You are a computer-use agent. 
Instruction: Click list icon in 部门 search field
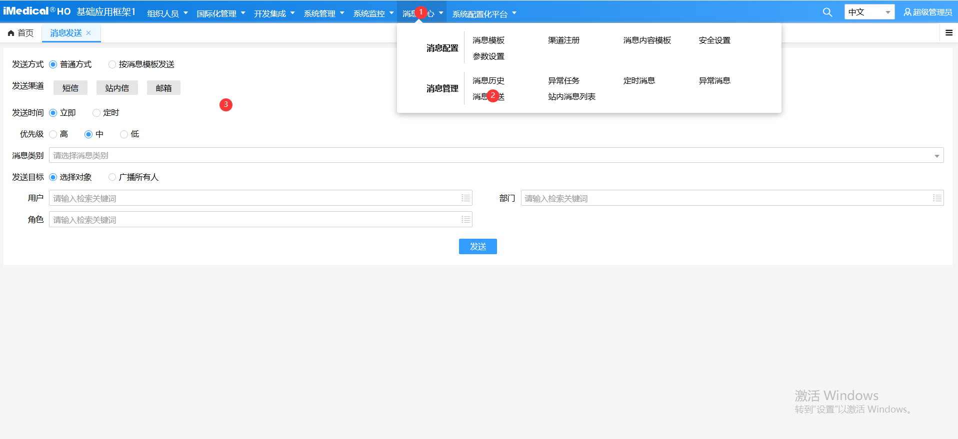[x=937, y=198]
